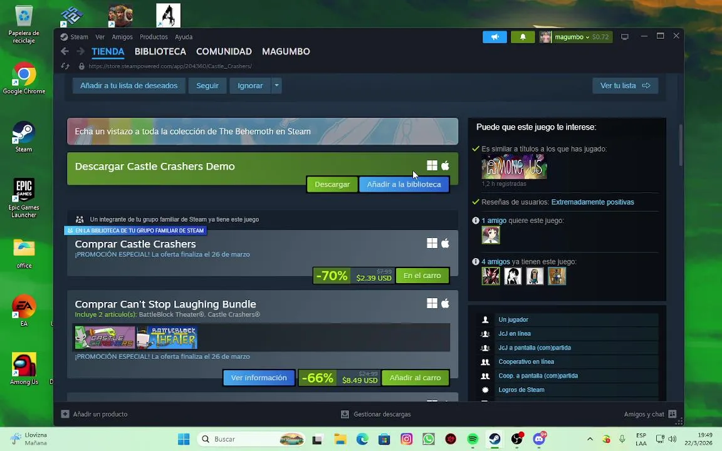Image resolution: width=722 pixels, height=451 pixels.
Task: Click the Windows Start button
Action: coord(184,439)
